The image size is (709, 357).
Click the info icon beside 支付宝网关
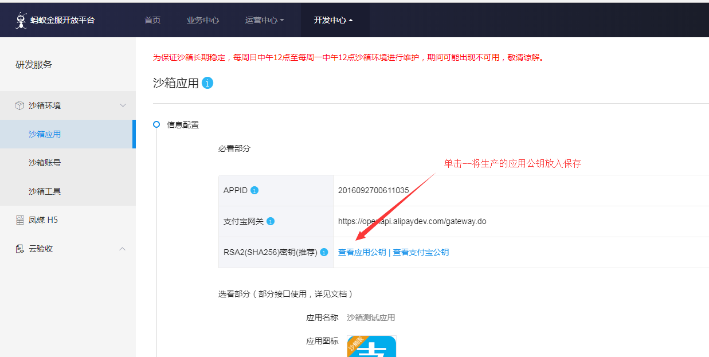pos(271,221)
